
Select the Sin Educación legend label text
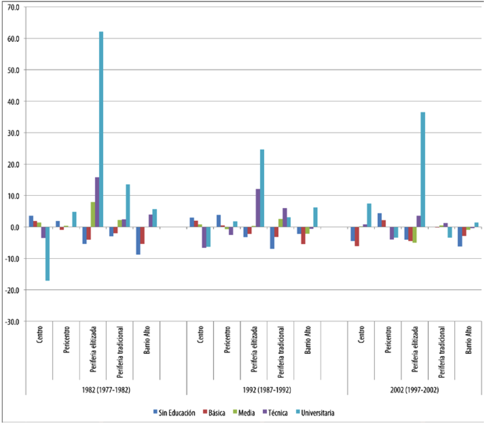tap(177, 413)
